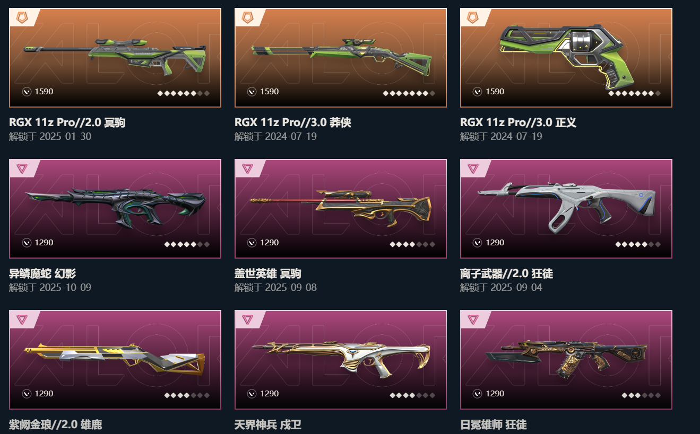Click the VP currency icon on 天界神兵 戍卫 card
The width and height of the screenshot is (700, 434).
[252, 394]
